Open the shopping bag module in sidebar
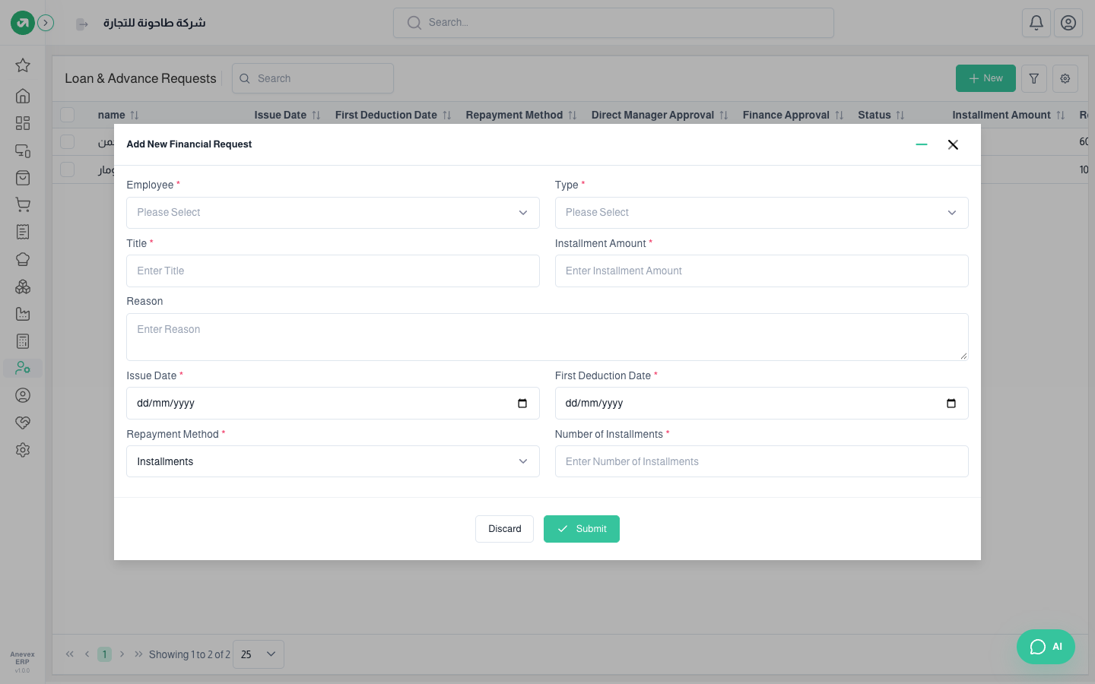1095x684 pixels. [x=23, y=178]
